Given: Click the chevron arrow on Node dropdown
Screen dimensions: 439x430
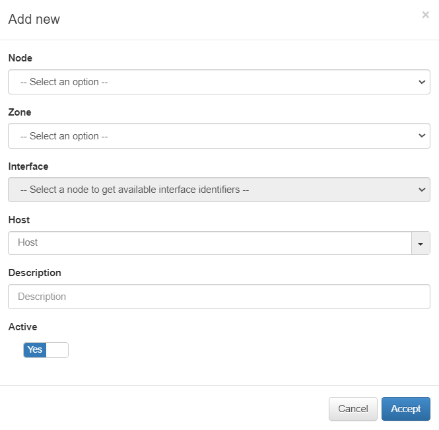Looking at the screenshot, I should click(422, 82).
